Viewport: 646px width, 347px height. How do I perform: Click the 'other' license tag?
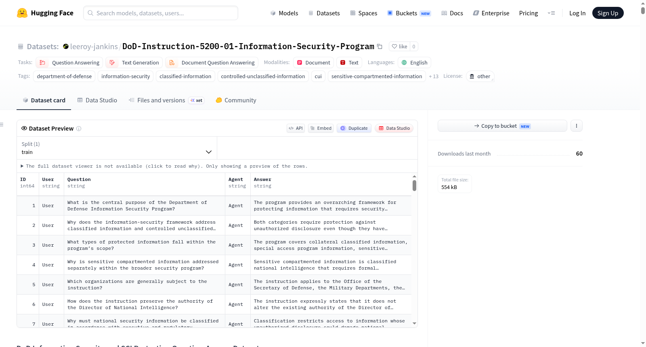click(480, 76)
